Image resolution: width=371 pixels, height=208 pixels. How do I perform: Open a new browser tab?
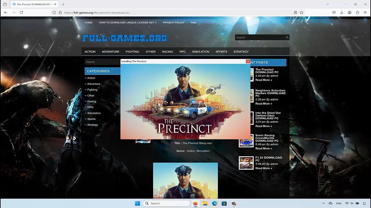tap(63, 4)
